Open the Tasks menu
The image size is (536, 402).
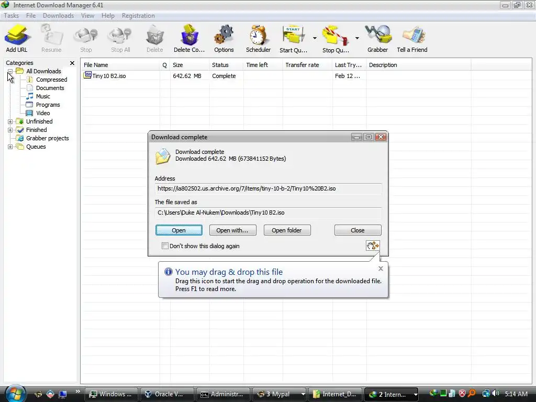point(12,16)
